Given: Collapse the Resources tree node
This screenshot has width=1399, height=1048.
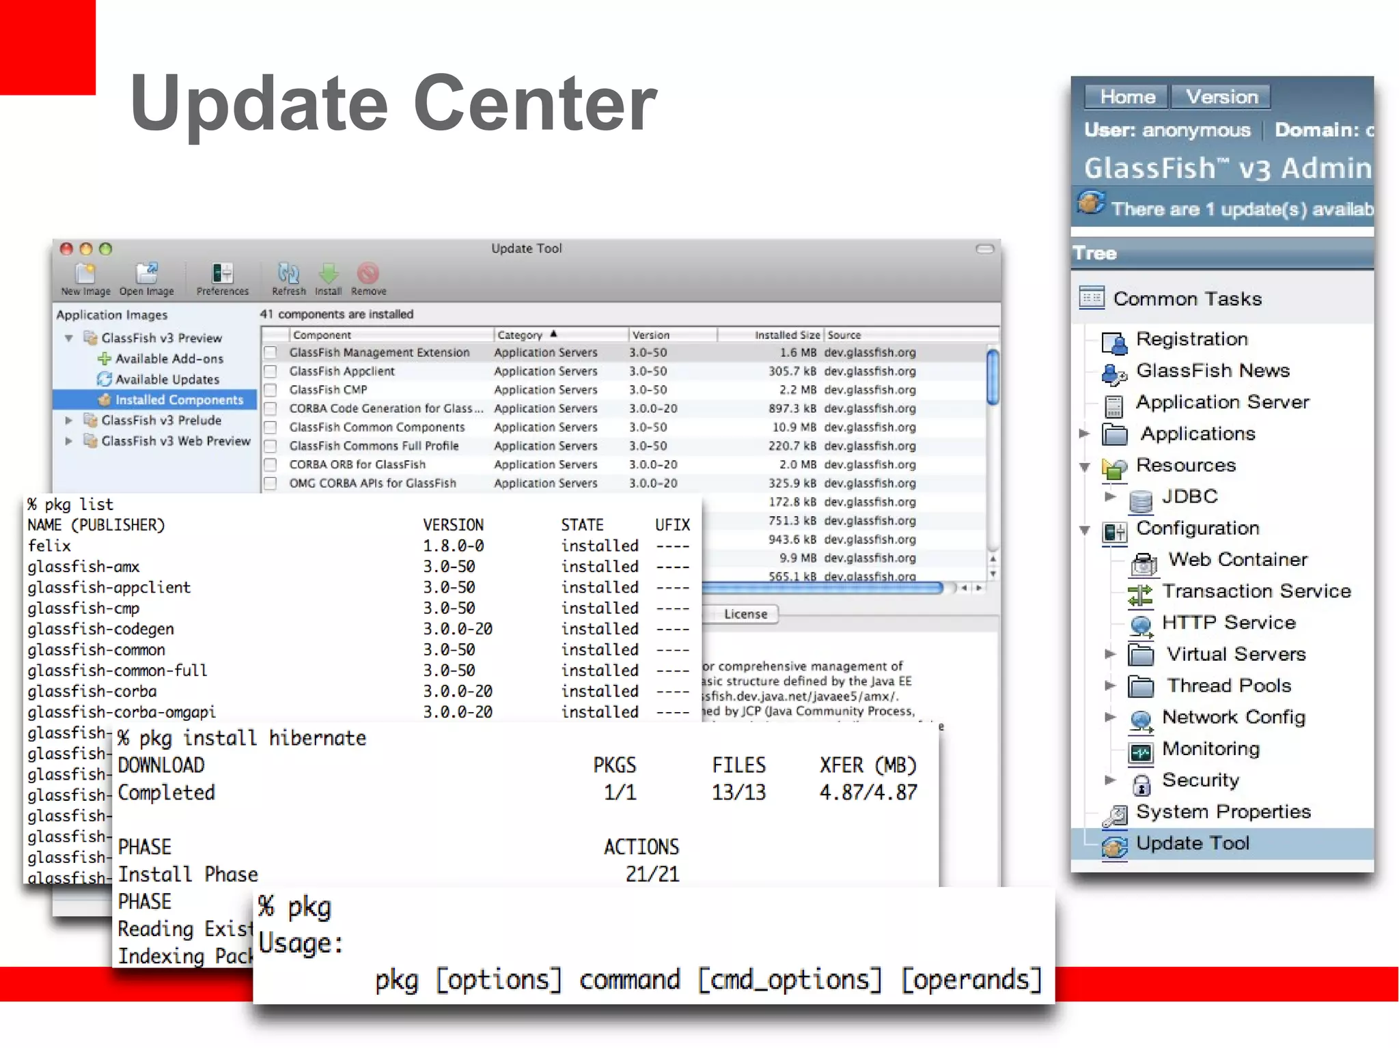Looking at the screenshot, I should pyautogui.click(x=1084, y=467).
